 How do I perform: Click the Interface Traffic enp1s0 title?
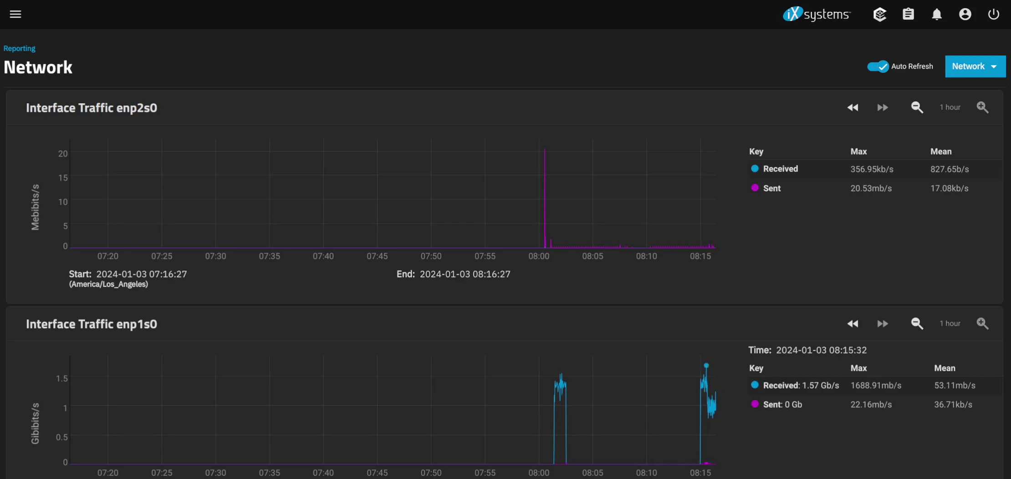coord(92,324)
